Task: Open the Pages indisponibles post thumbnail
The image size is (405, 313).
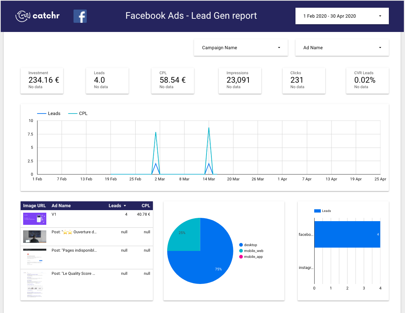Action: point(35,257)
